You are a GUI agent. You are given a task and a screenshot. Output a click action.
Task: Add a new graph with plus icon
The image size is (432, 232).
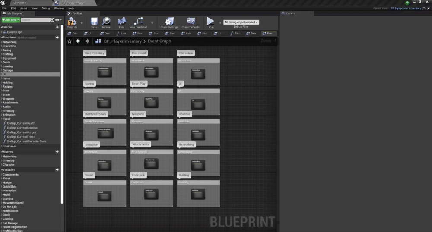coord(57,27)
